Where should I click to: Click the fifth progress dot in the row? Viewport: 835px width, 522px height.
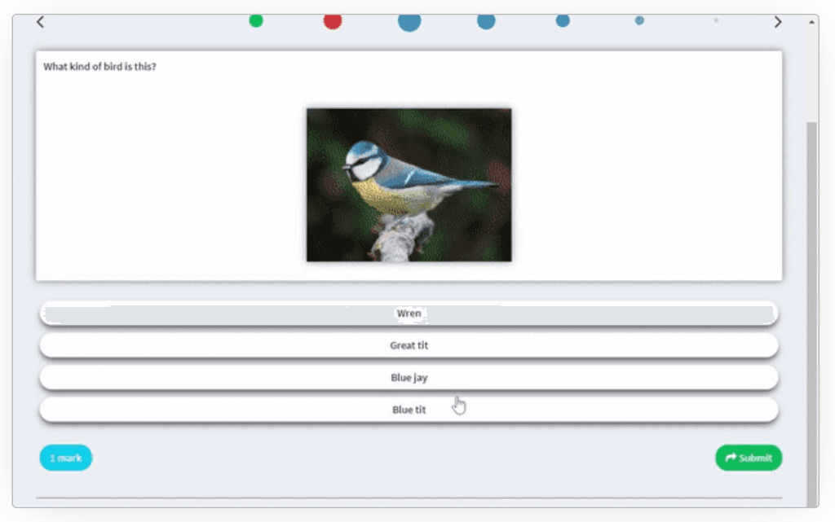[x=563, y=20]
